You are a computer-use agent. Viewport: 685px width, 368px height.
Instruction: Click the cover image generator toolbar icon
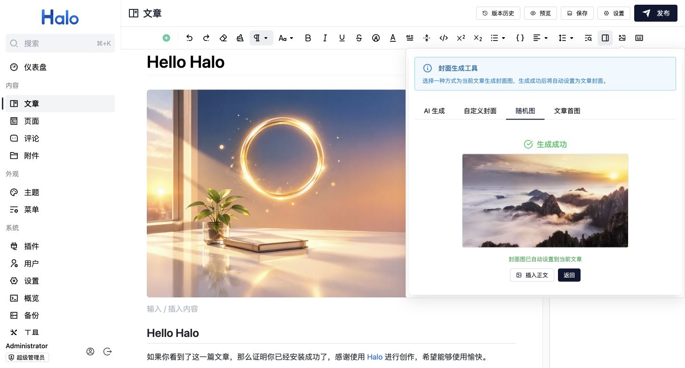pyautogui.click(x=622, y=38)
